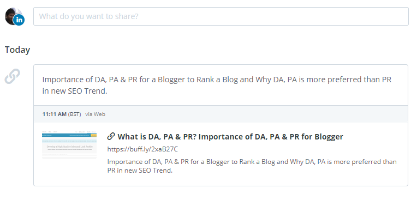Click the small link icon before the article title
This screenshot has height=207, width=411.
coord(111,136)
